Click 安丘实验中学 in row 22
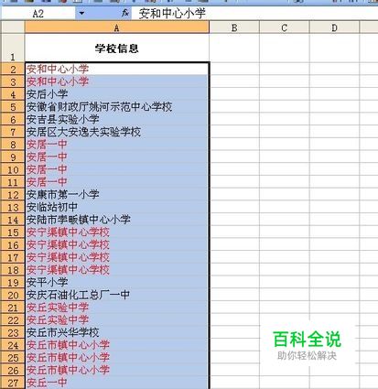This screenshot has height=389, width=378. tap(117, 320)
